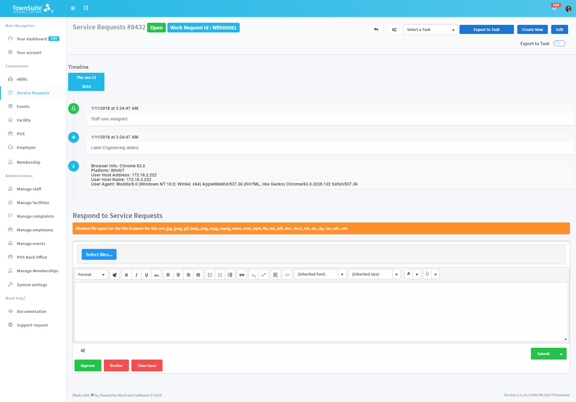Click the clean formatting icon
Image resolution: width=576 pixels, height=402 pixels.
[x=115, y=275]
